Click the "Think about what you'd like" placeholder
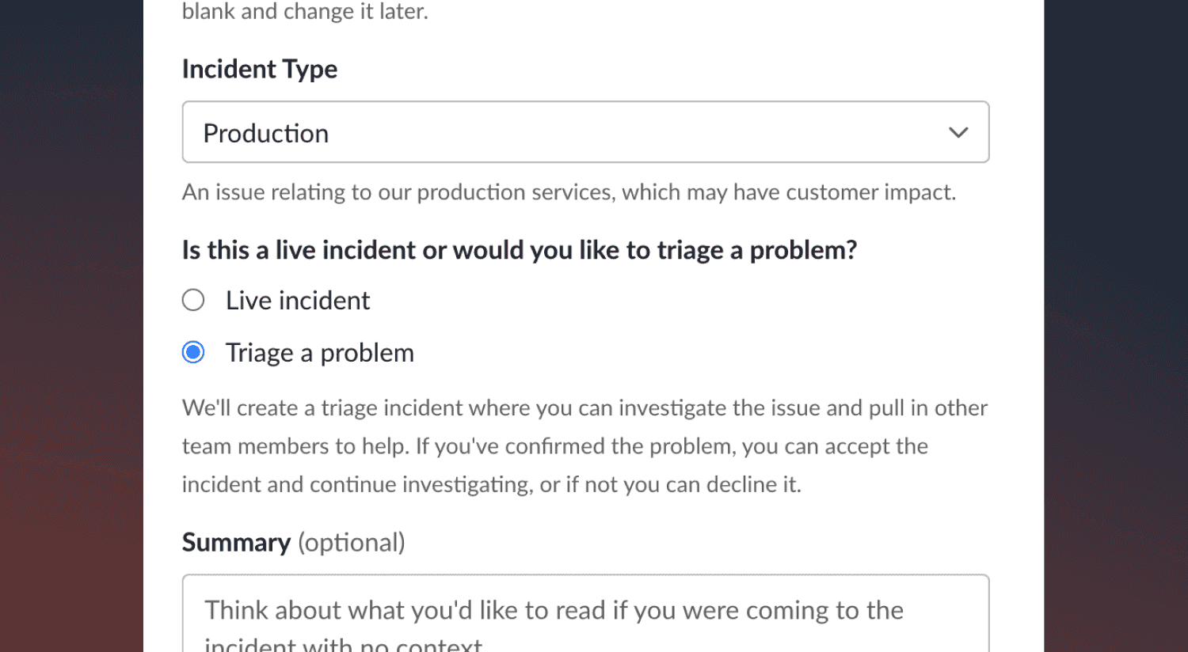Screen dimensions: 1188x652 pyautogui.click(x=553, y=611)
